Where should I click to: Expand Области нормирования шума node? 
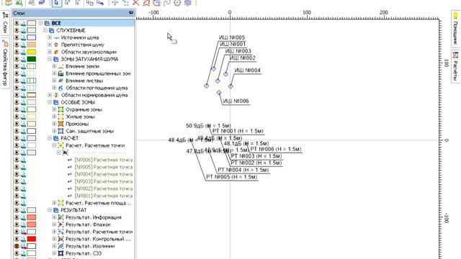coord(50,95)
